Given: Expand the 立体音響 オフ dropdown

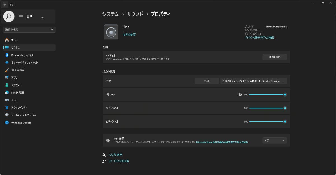Looking at the screenshot, I should [x=274, y=141].
